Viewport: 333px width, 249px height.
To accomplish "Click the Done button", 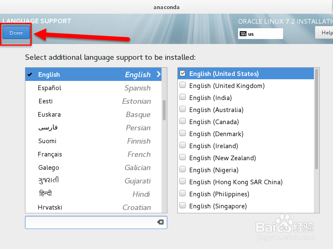I will point(16,33).
